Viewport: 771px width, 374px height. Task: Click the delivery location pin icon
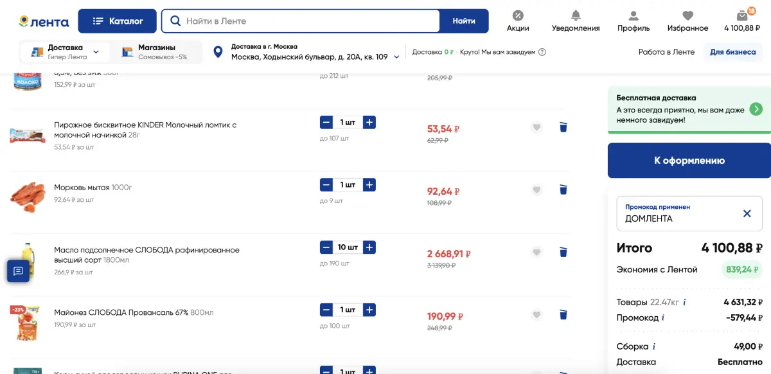[218, 52]
